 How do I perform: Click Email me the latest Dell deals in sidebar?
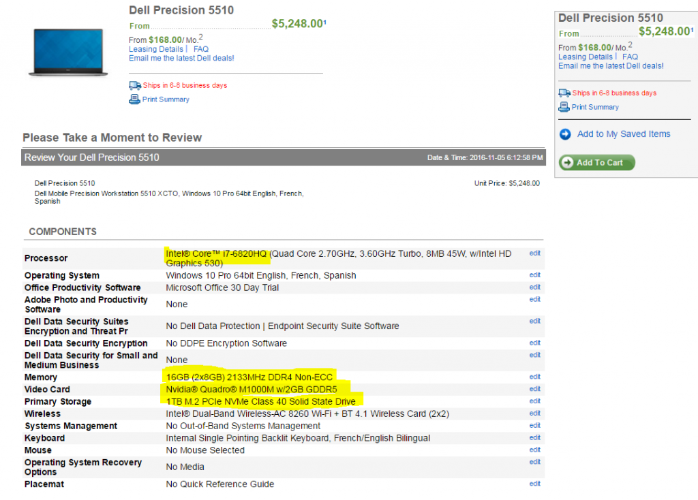tap(611, 65)
